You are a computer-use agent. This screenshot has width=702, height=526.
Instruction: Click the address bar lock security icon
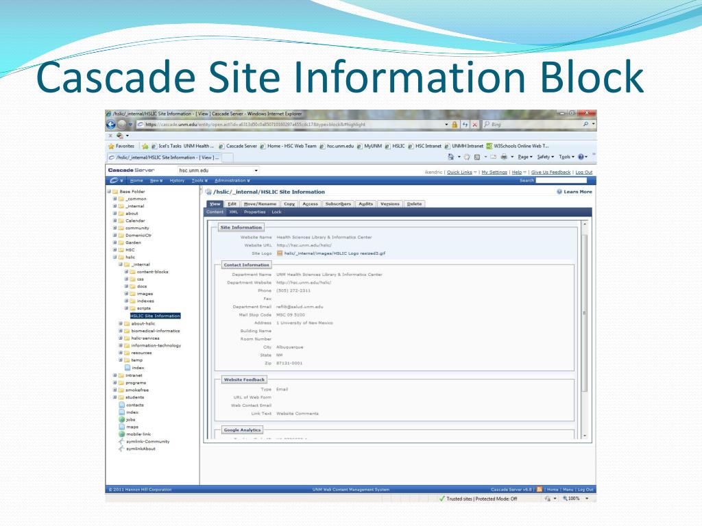[x=455, y=125]
